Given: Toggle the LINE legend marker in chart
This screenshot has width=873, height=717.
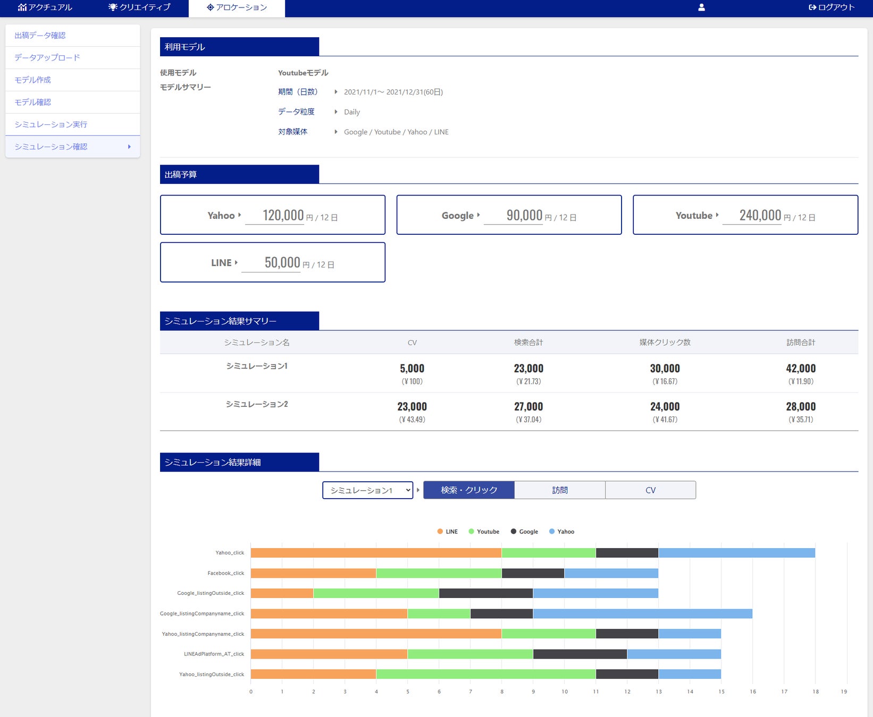Looking at the screenshot, I should [x=440, y=532].
